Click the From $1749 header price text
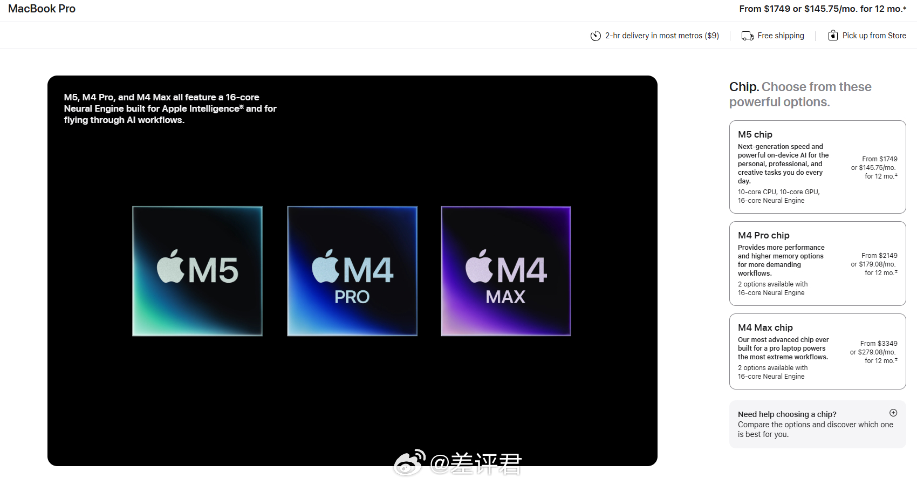 (x=823, y=9)
